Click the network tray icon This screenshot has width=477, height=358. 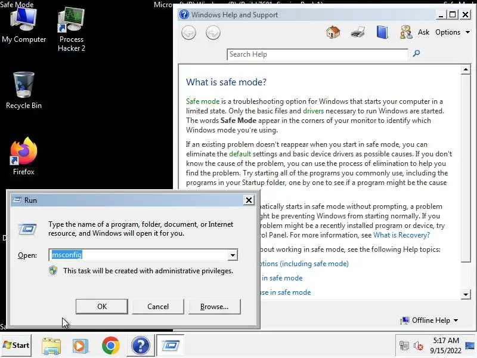404,346
